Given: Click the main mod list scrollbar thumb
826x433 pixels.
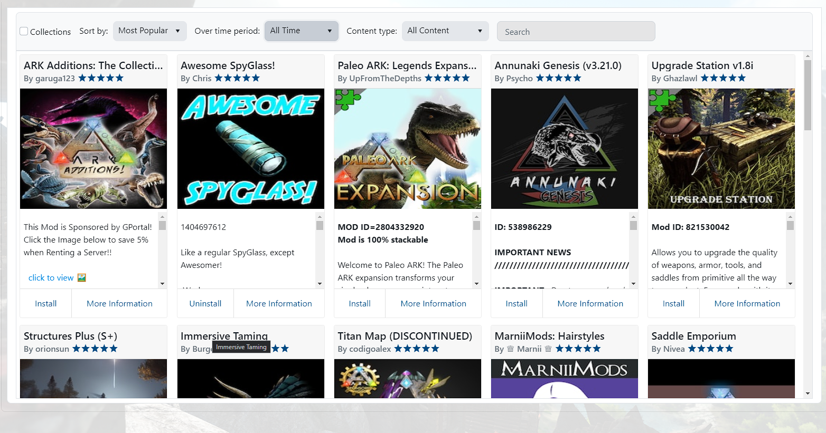Looking at the screenshot, I should tap(808, 95).
